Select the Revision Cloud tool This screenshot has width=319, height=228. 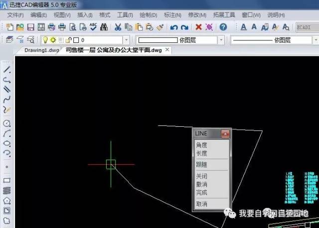click(6, 221)
